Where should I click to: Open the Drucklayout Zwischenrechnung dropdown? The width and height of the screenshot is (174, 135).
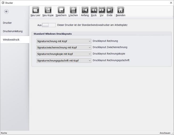(64, 47)
